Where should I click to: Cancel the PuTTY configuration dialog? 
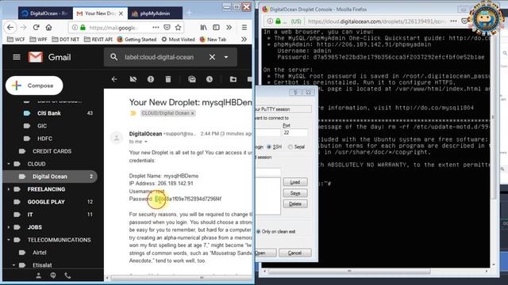294,253
